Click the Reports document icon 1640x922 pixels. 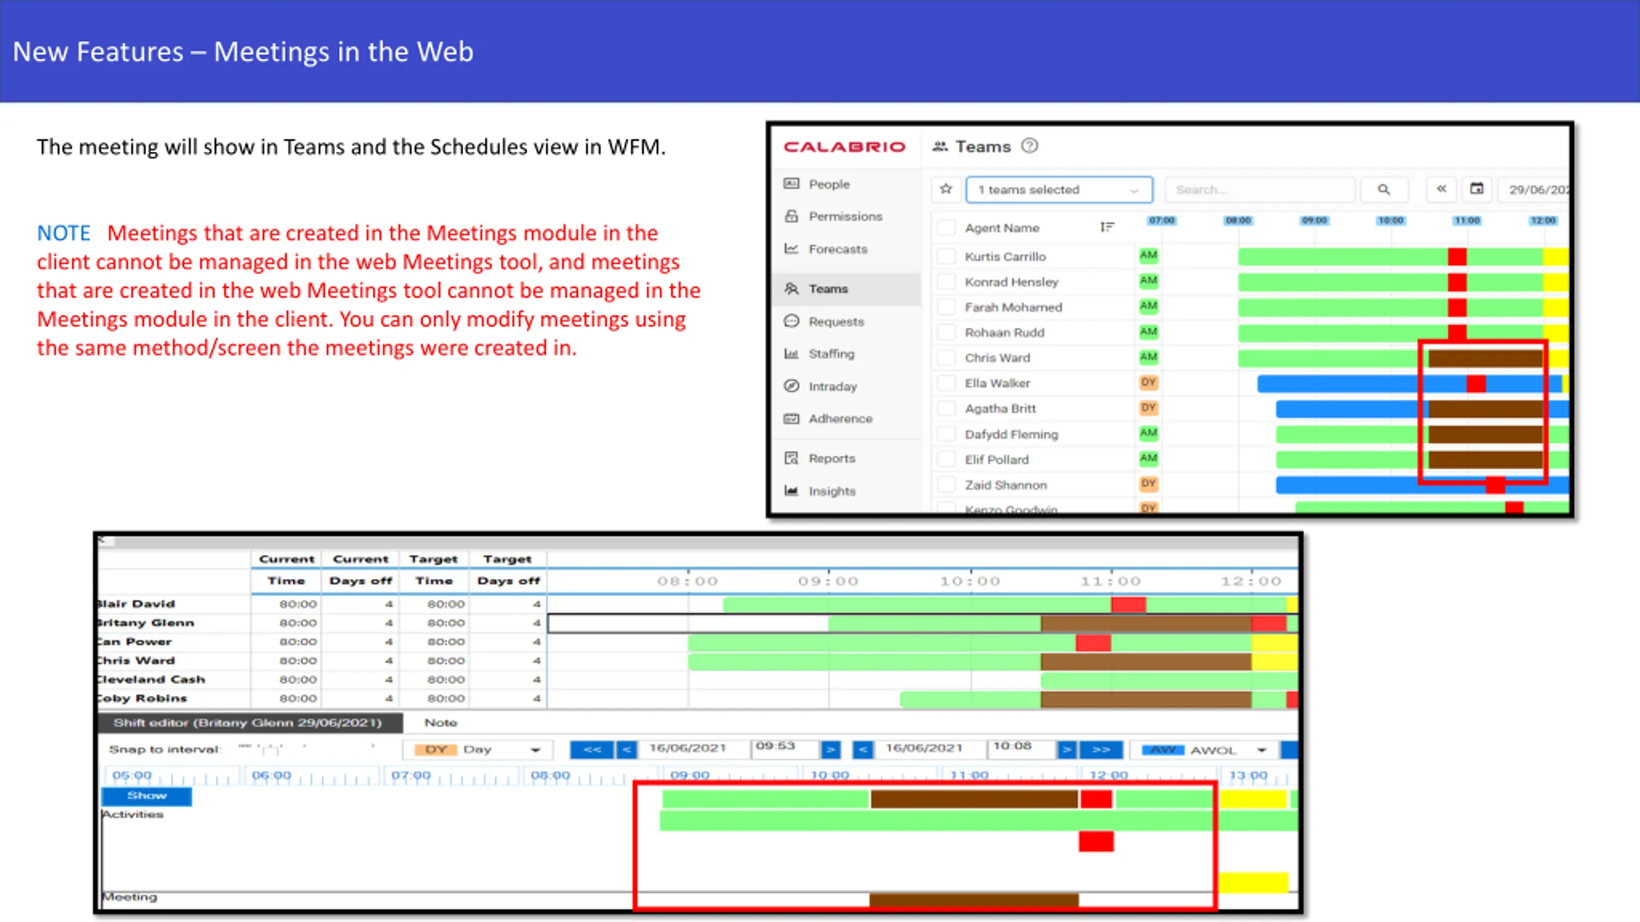coord(792,458)
